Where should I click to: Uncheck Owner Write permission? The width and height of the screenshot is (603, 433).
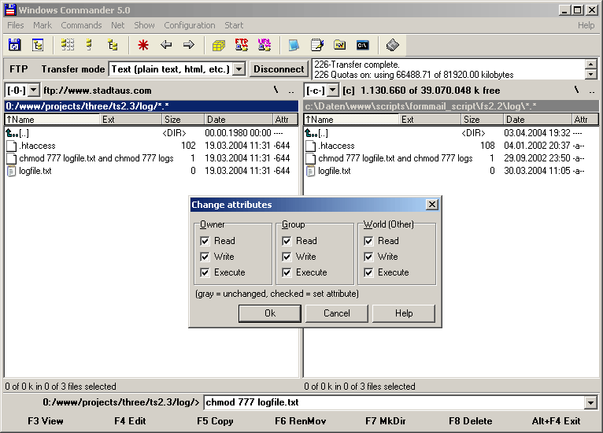[205, 257]
